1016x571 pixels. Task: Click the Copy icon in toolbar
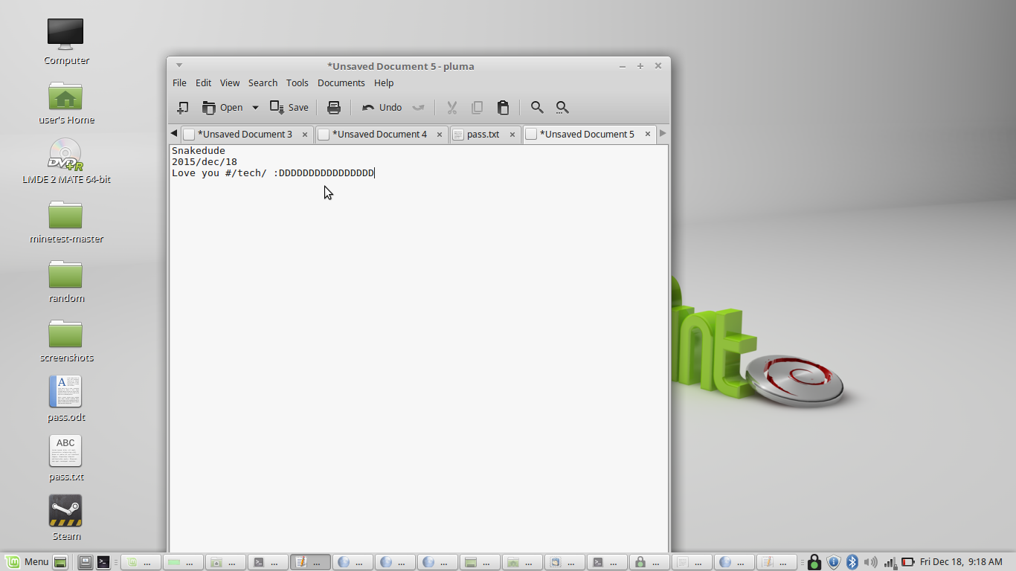(x=477, y=108)
